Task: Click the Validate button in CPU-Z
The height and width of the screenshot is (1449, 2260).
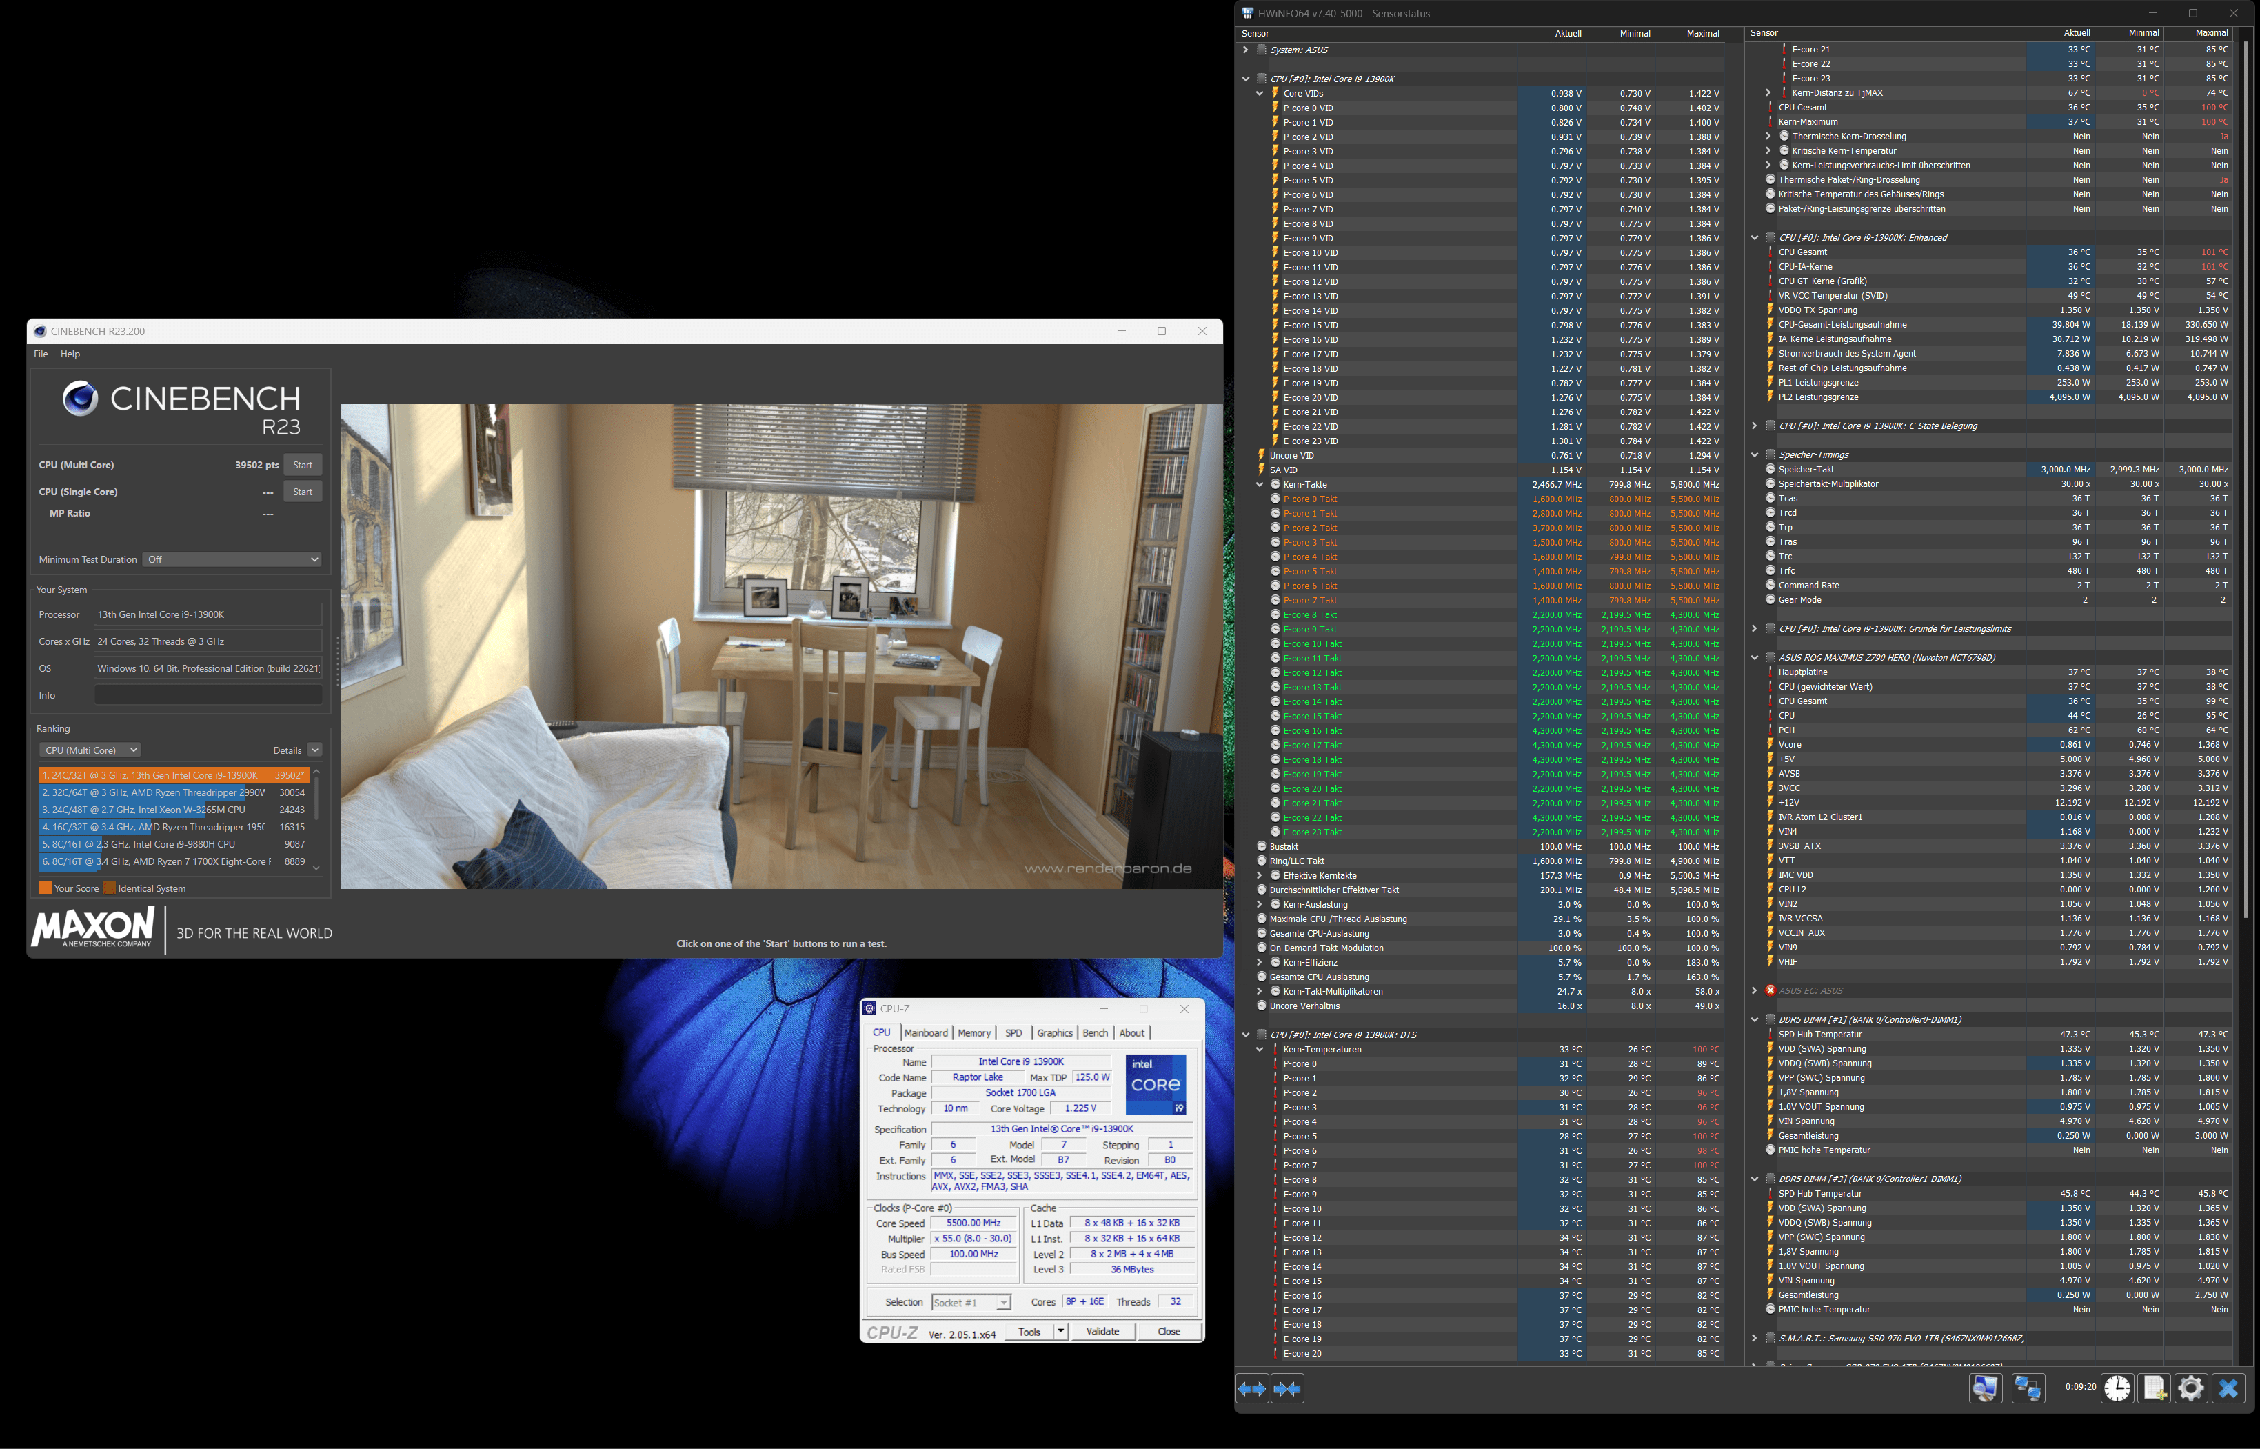Action: click(1102, 1331)
